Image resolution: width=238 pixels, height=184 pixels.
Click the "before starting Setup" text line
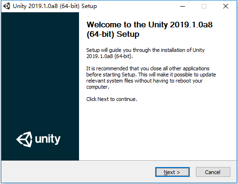[x=151, y=75]
